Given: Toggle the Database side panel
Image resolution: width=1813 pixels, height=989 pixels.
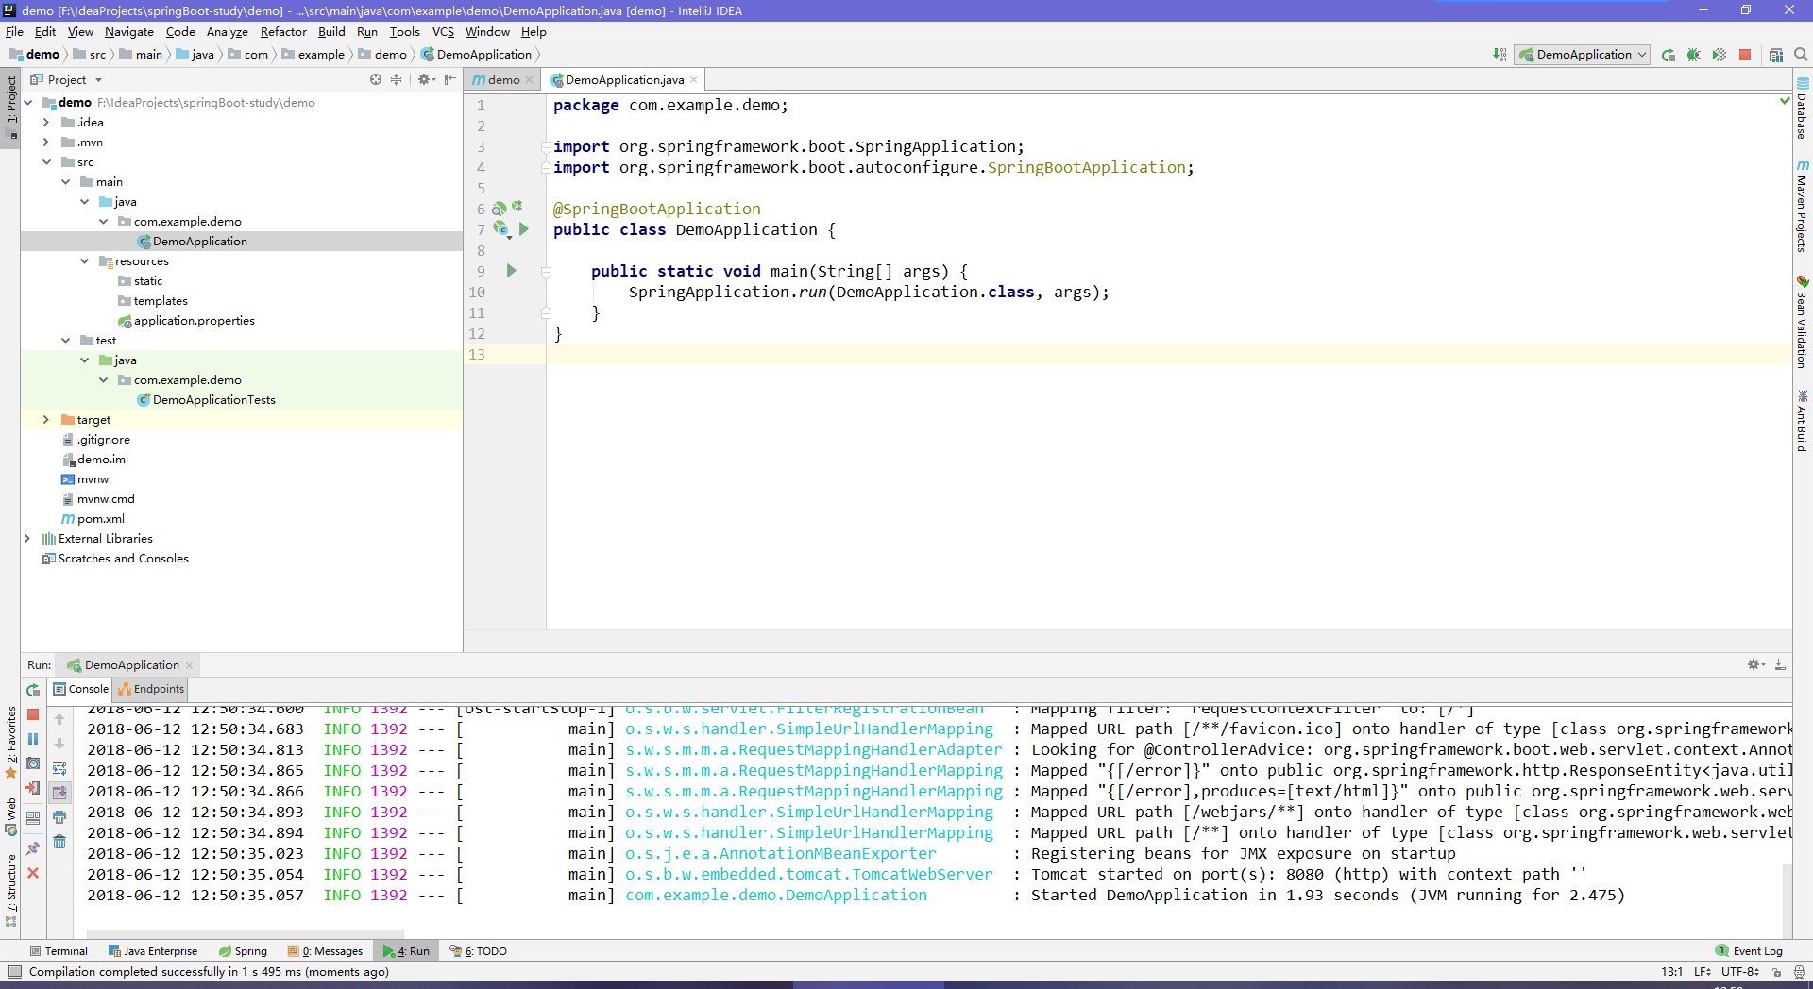Looking at the screenshot, I should [1803, 109].
